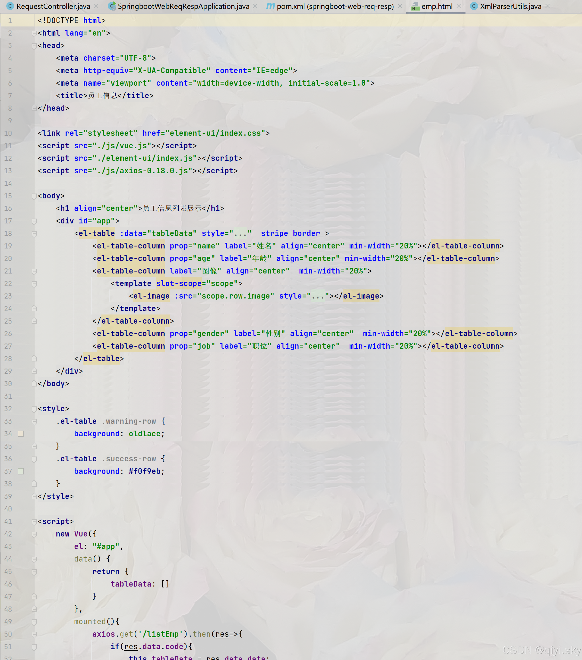Close the emp.html tab
582x660 pixels.
(459, 6)
